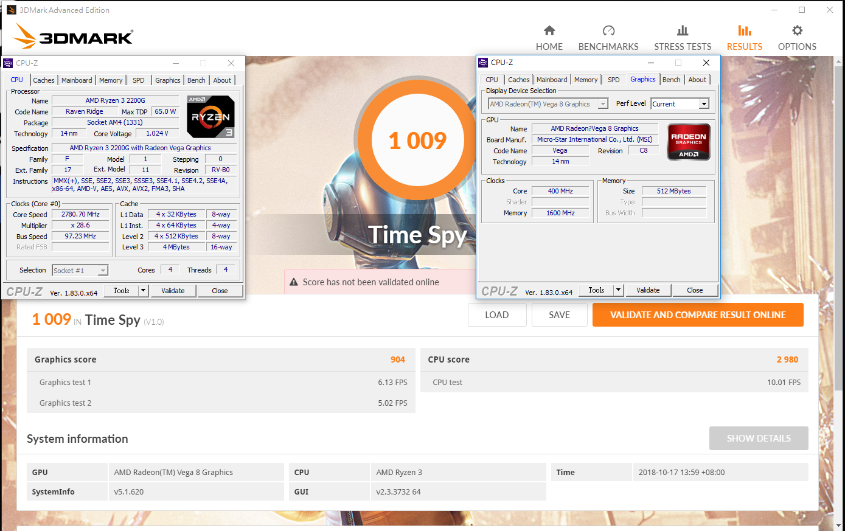The width and height of the screenshot is (845, 531).
Task: Click Validate button in left CPU-Z
Action: point(173,291)
